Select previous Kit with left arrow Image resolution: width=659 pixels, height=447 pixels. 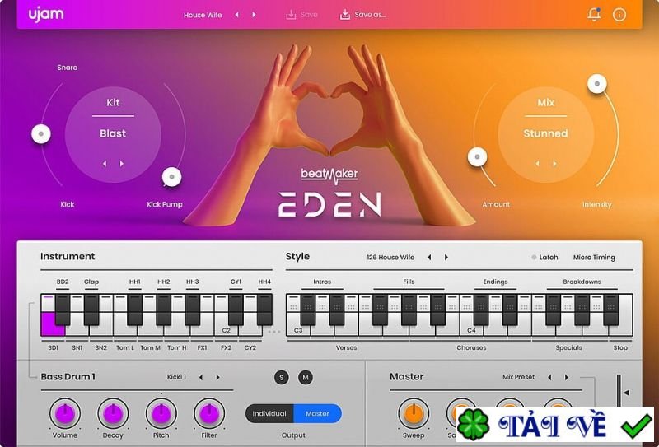(105, 164)
